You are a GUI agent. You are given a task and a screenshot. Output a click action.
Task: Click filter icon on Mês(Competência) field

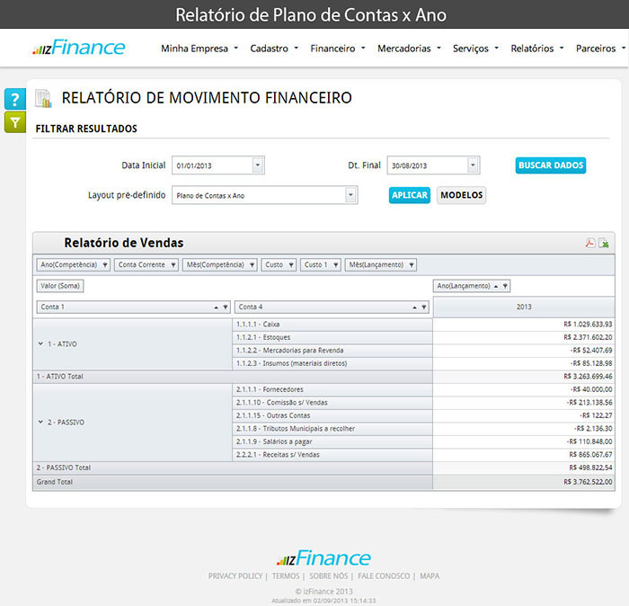[x=252, y=265]
